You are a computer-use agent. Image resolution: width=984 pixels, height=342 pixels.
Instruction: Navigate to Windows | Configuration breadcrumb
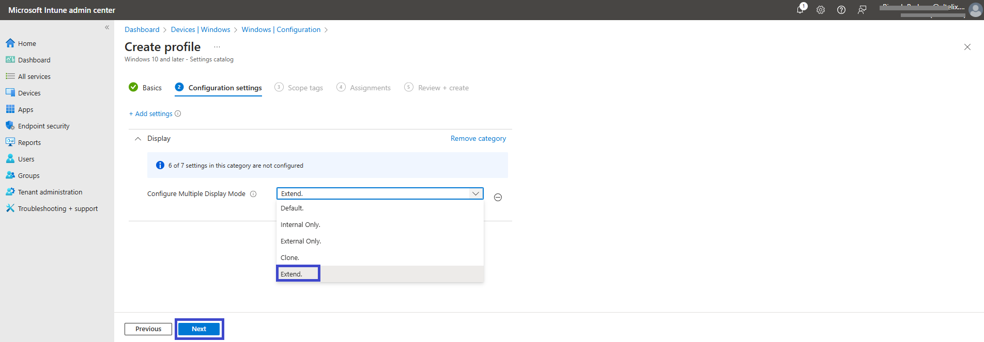281,29
